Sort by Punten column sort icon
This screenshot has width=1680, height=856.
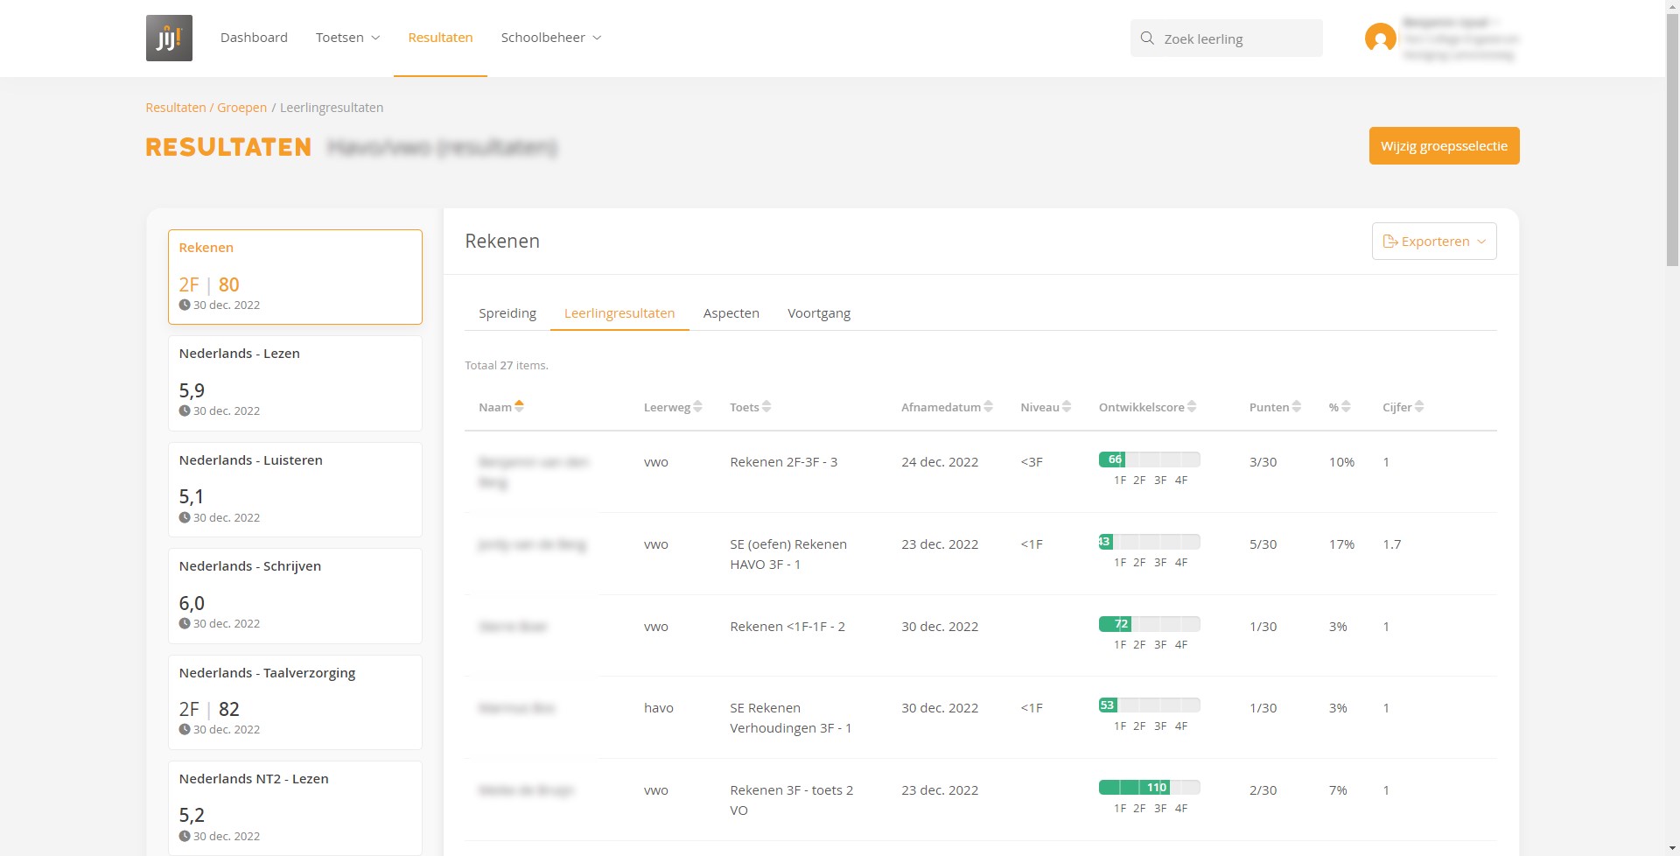point(1297,407)
